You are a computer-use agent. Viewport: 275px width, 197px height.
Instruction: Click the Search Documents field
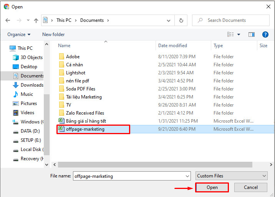click(x=230, y=20)
